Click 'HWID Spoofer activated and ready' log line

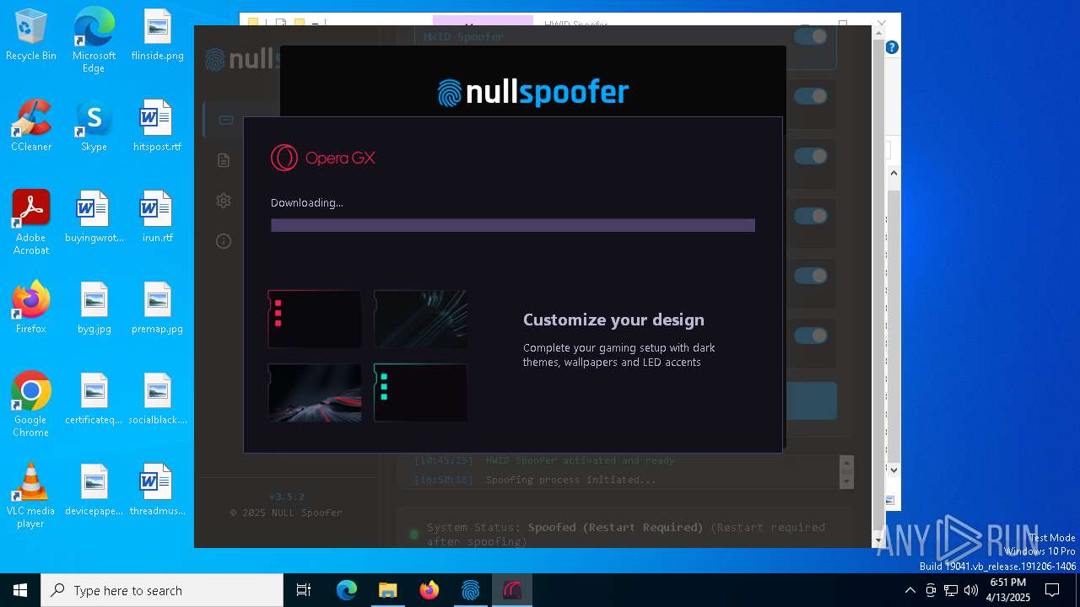(x=580, y=460)
